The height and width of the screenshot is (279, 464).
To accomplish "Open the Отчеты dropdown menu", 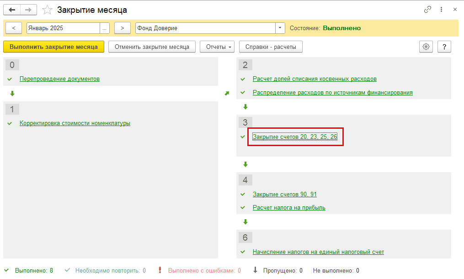I will pos(217,47).
